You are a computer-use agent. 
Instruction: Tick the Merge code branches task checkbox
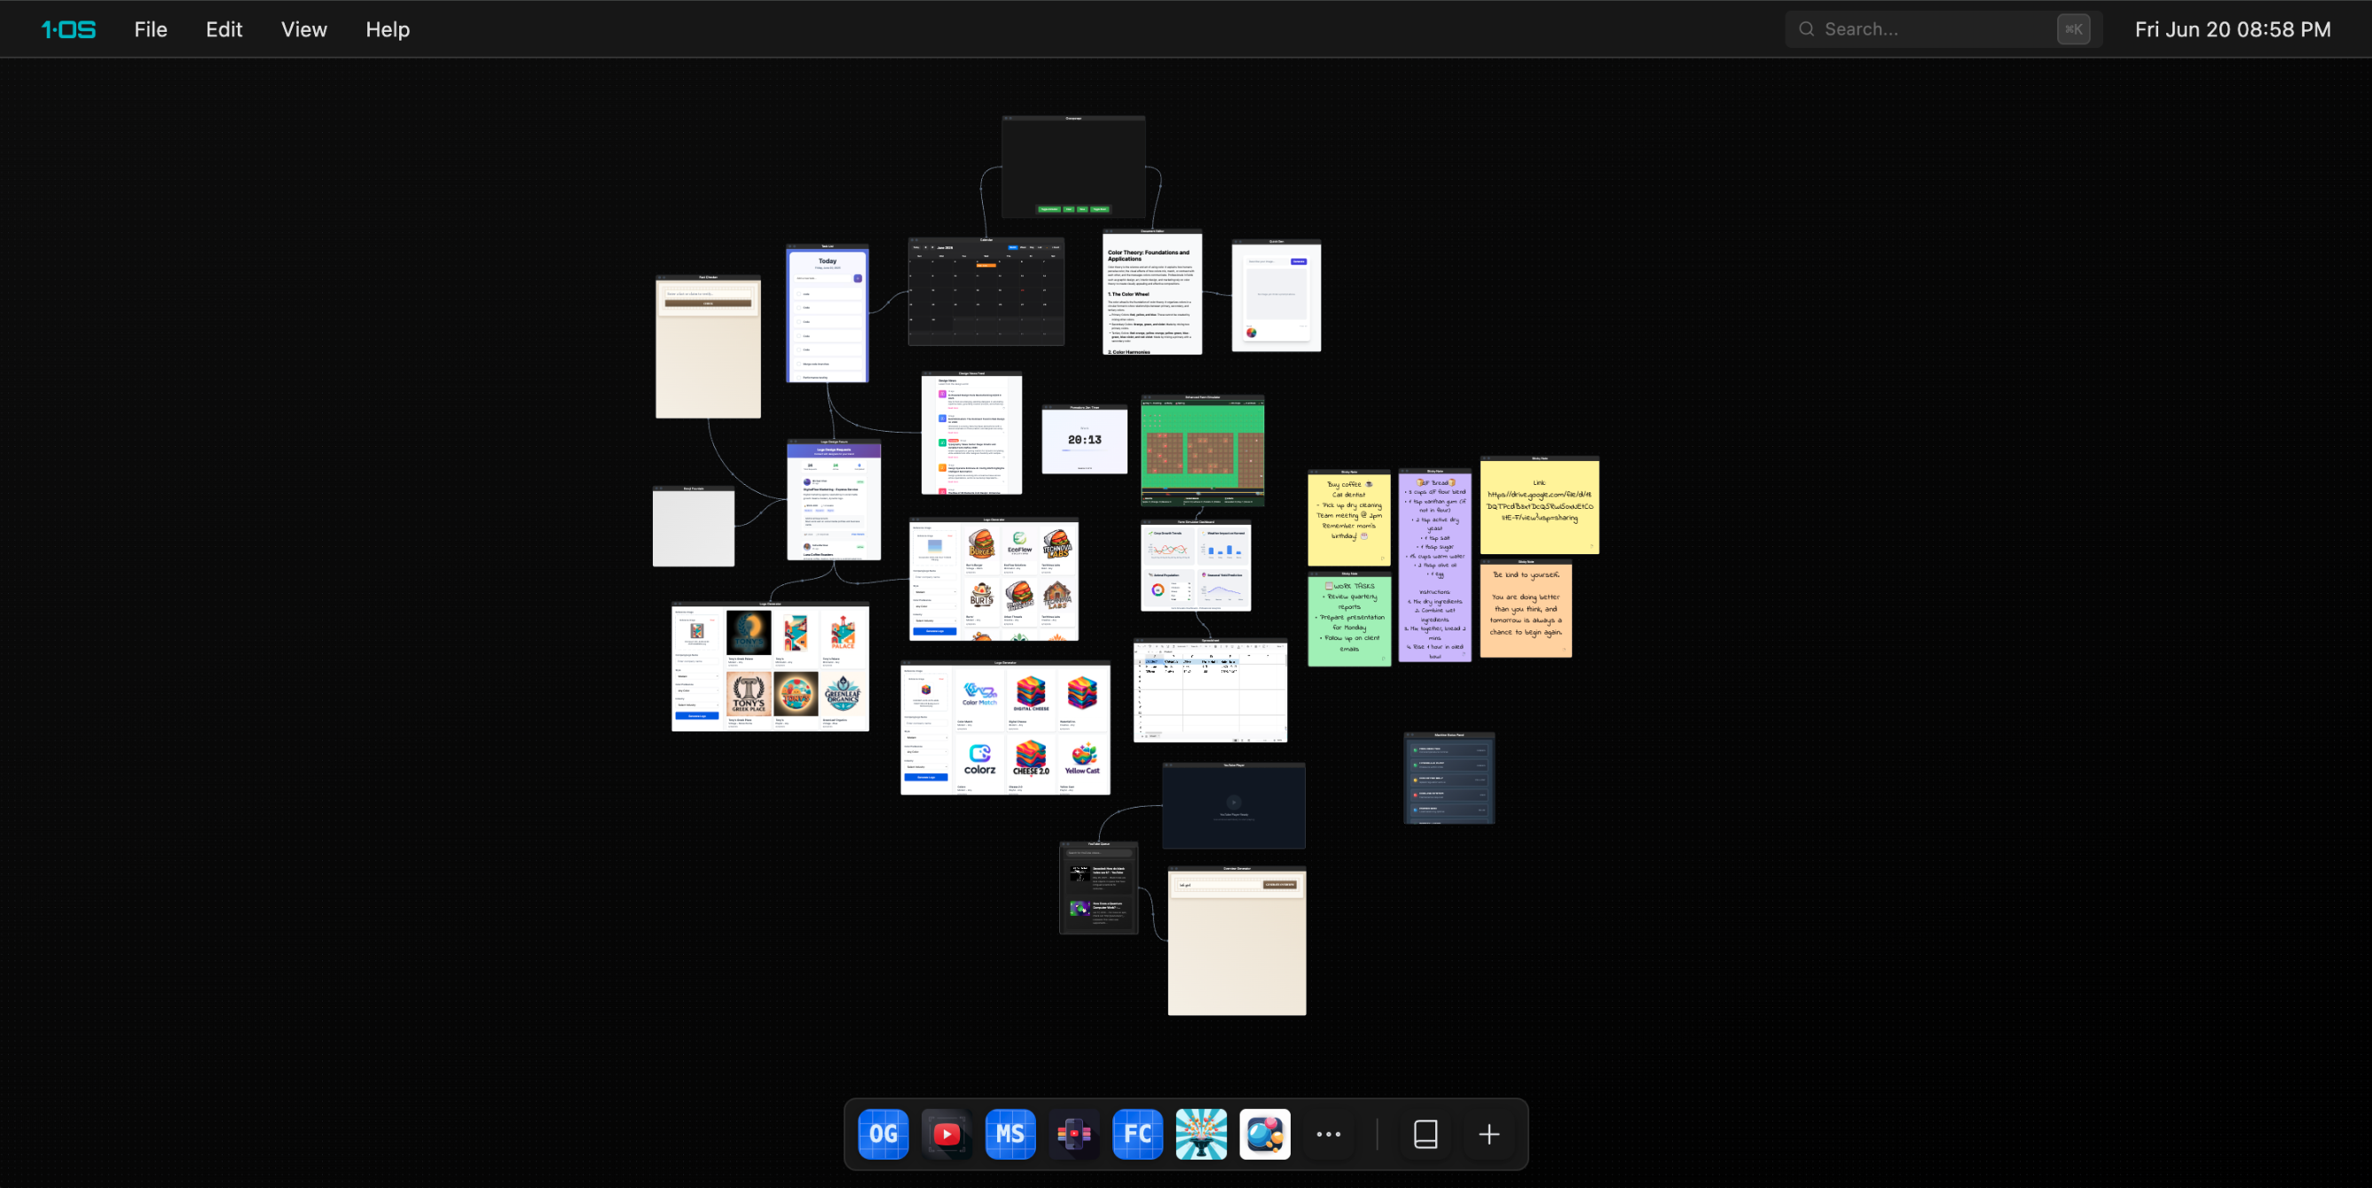coord(798,363)
